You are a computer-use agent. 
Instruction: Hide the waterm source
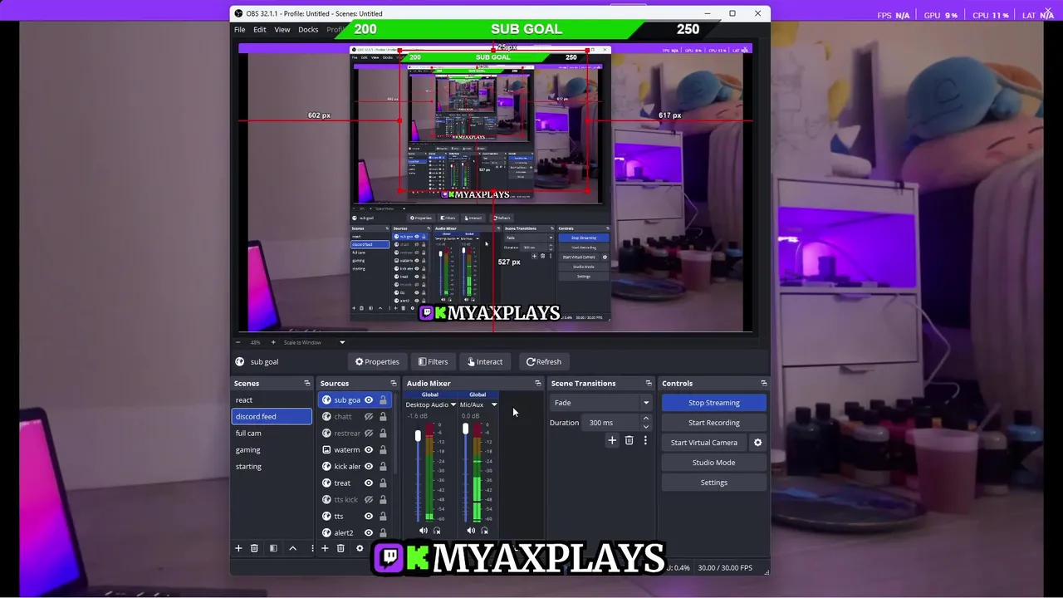click(x=369, y=450)
